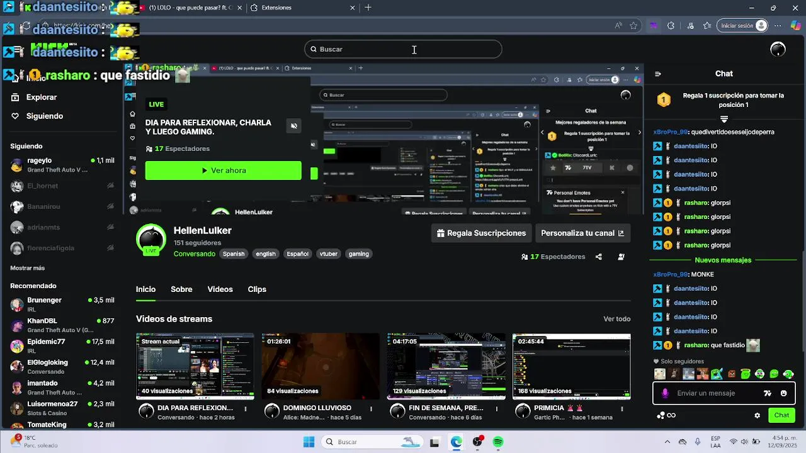The width and height of the screenshot is (806, 453).
Task: Mute the stream preview volume icon
Action: [294, 126]
